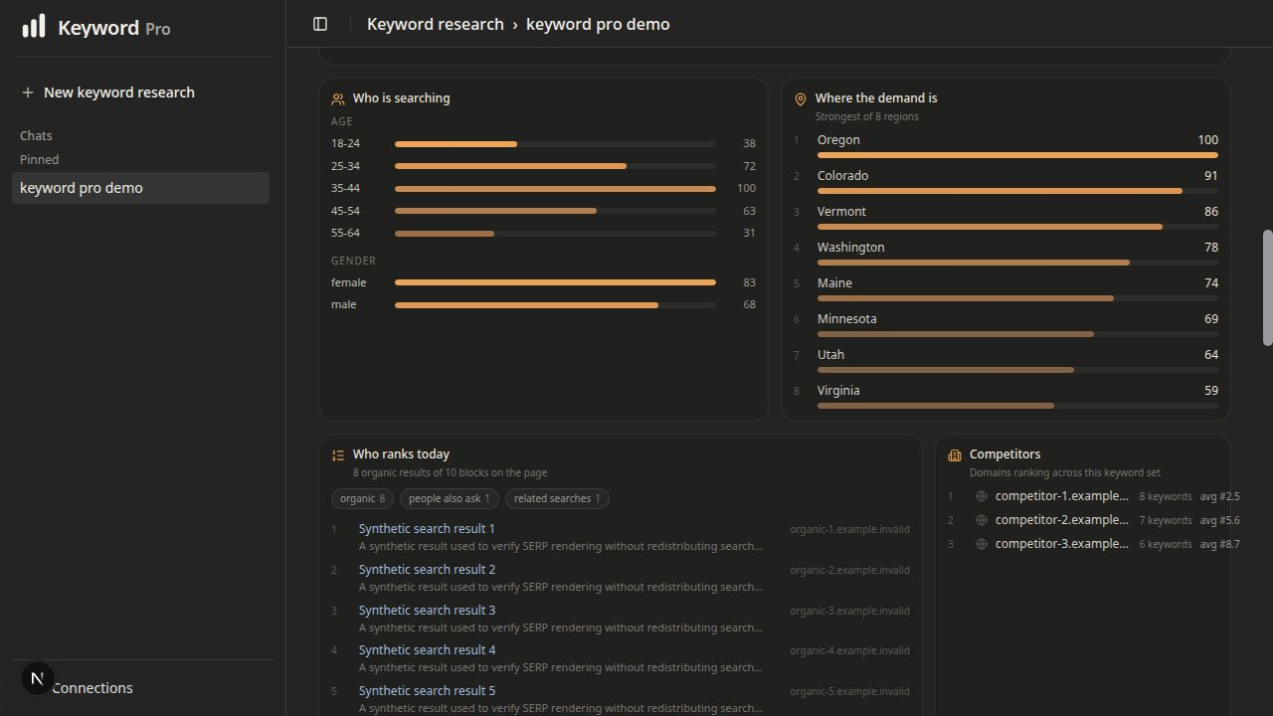Go to Keyword research breadcrumb
The image size is (1273, 716).
(436, 24)
